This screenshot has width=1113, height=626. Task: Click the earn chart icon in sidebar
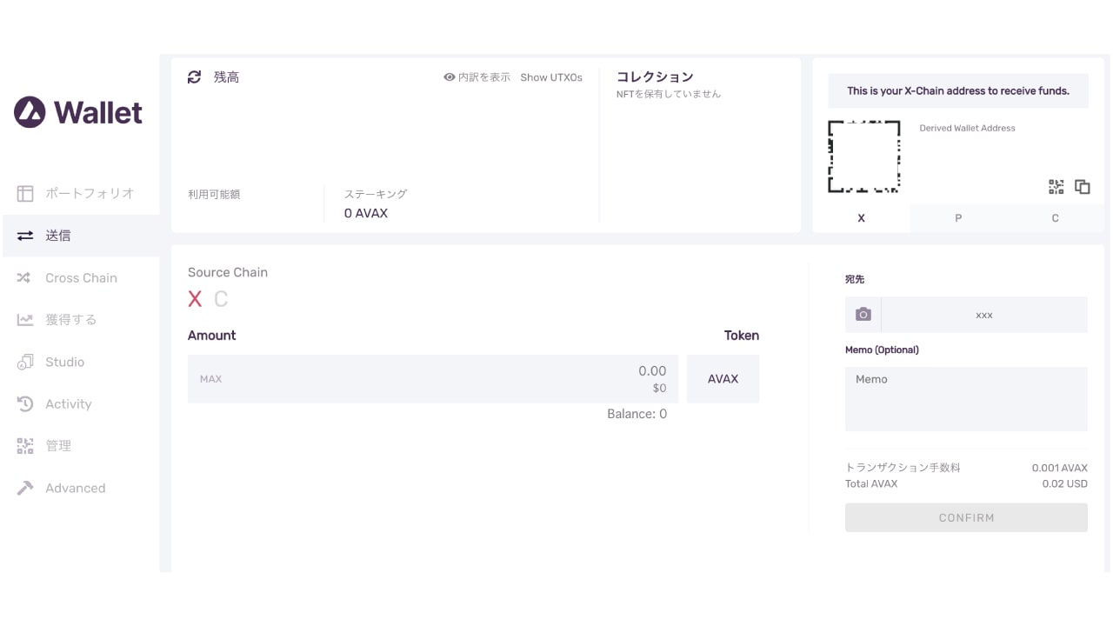coord(25,320)
